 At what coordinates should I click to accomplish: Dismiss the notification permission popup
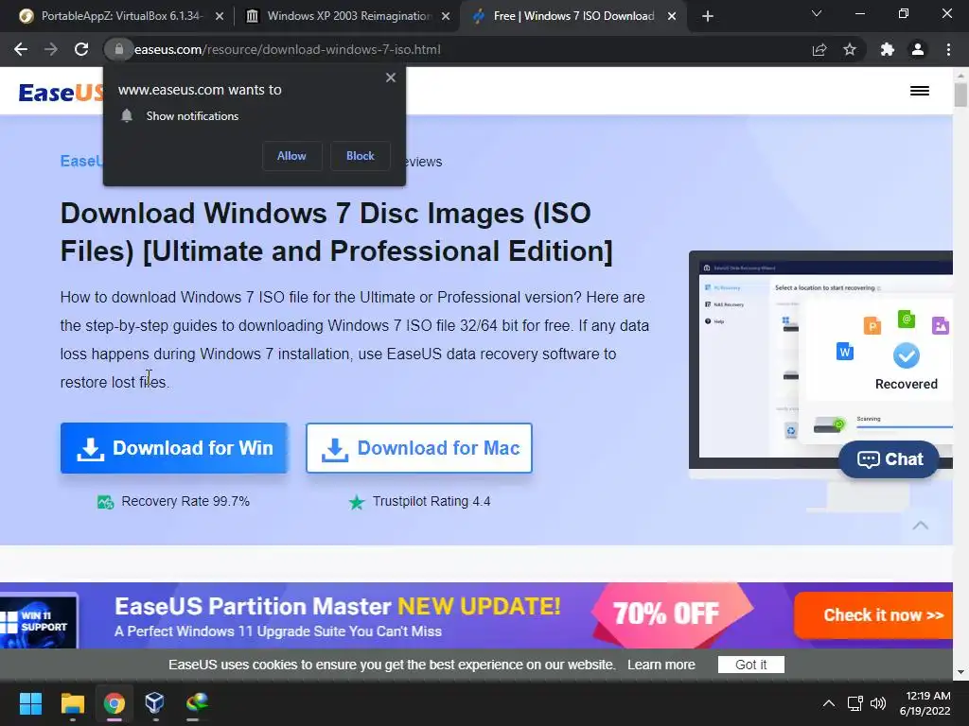click(391, 78)
